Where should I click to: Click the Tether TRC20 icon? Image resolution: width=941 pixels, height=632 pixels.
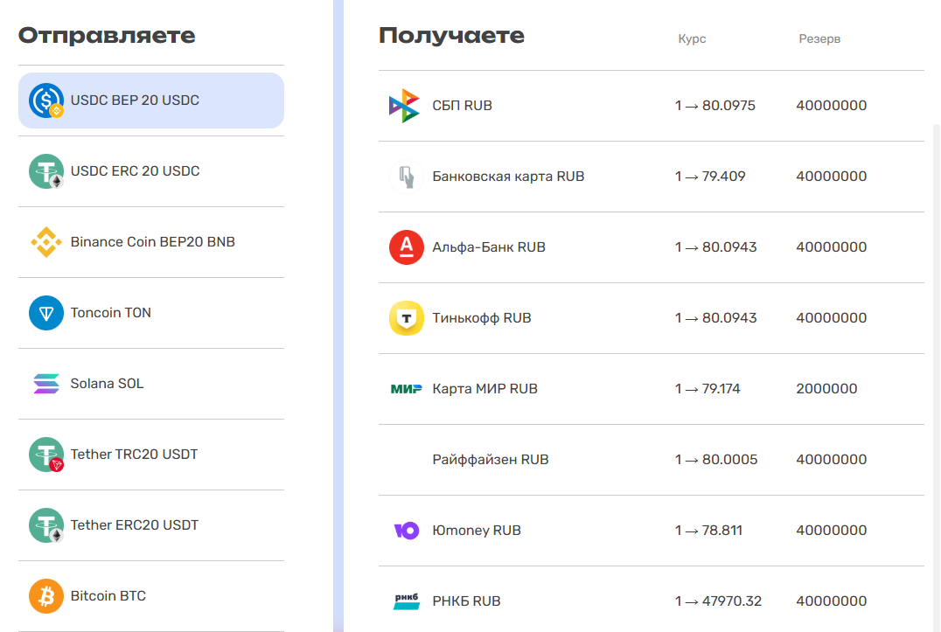pos(45,455)
